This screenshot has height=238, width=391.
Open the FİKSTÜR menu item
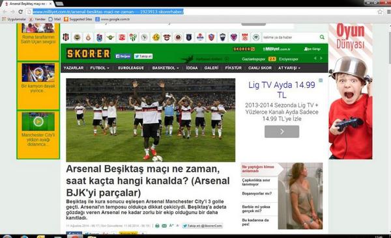(233, 68)
